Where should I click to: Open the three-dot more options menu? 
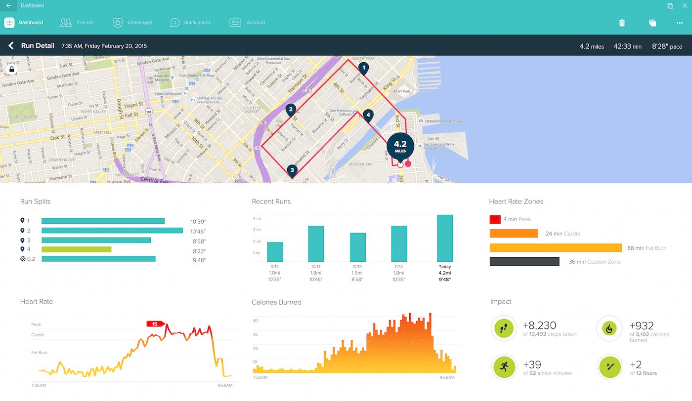[x=680, y=23]
